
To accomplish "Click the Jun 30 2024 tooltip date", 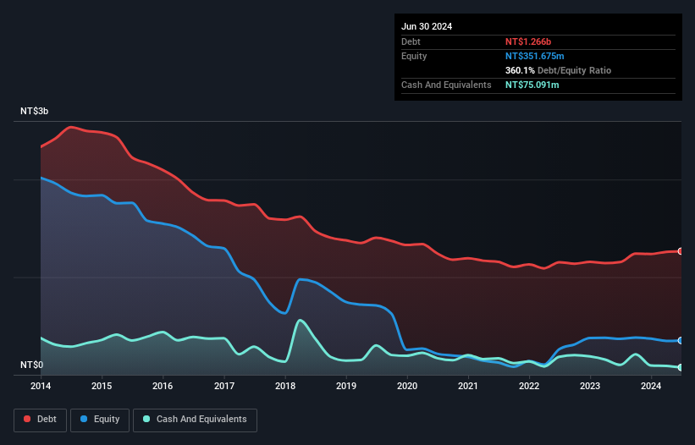I will coord(427,26).
